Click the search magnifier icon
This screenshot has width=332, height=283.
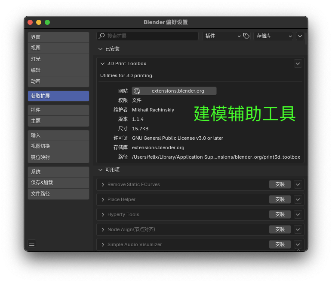point(101,36)
